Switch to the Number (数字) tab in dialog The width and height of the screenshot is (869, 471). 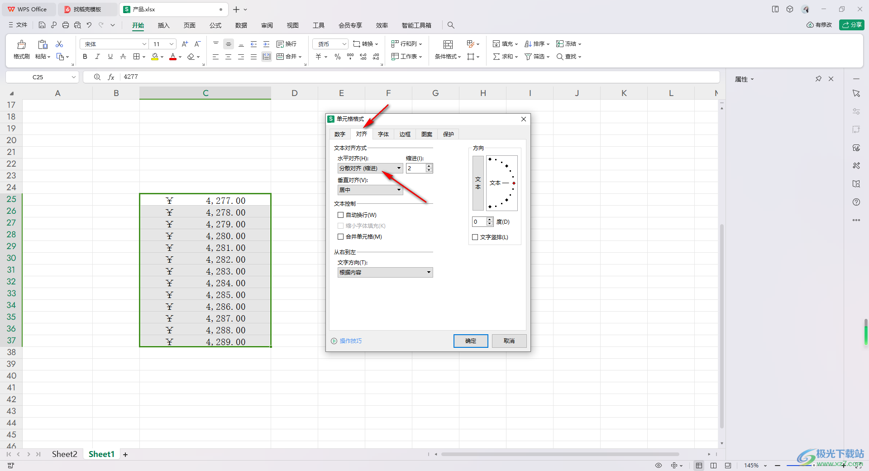coord(340,135)
